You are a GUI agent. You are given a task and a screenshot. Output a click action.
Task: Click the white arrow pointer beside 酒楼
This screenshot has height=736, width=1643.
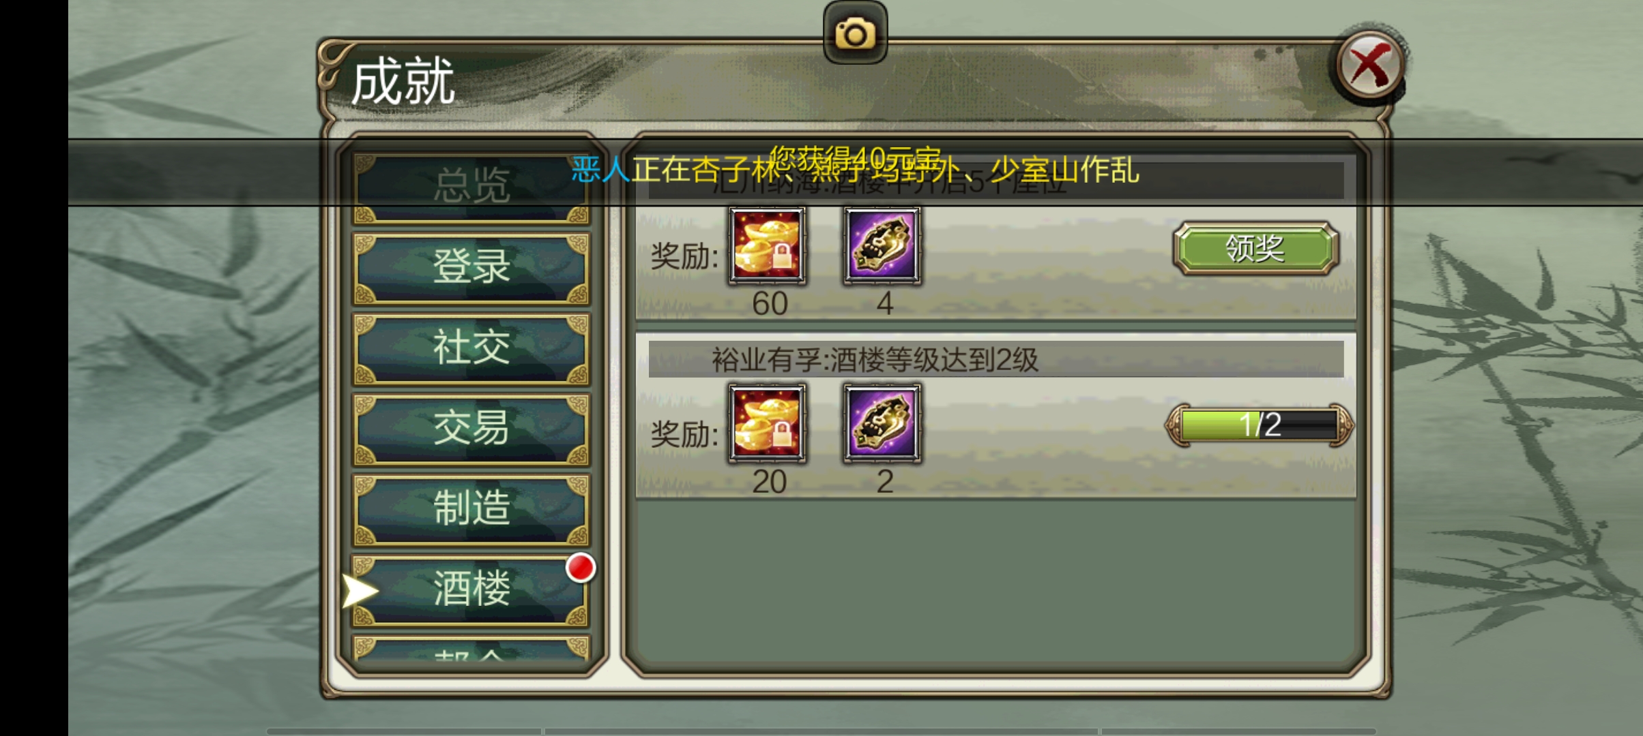click(x=360, y=590)
